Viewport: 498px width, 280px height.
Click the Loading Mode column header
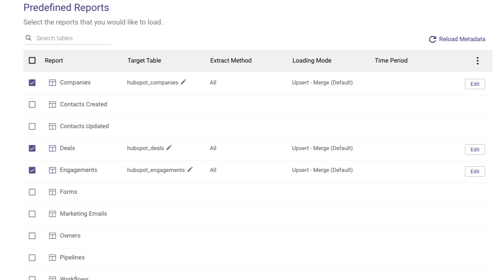(312, 60)
